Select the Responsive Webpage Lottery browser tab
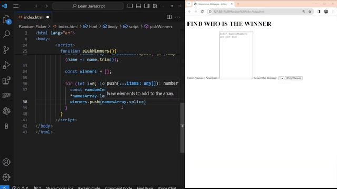 pyautogui.click(x=213, y=4)
